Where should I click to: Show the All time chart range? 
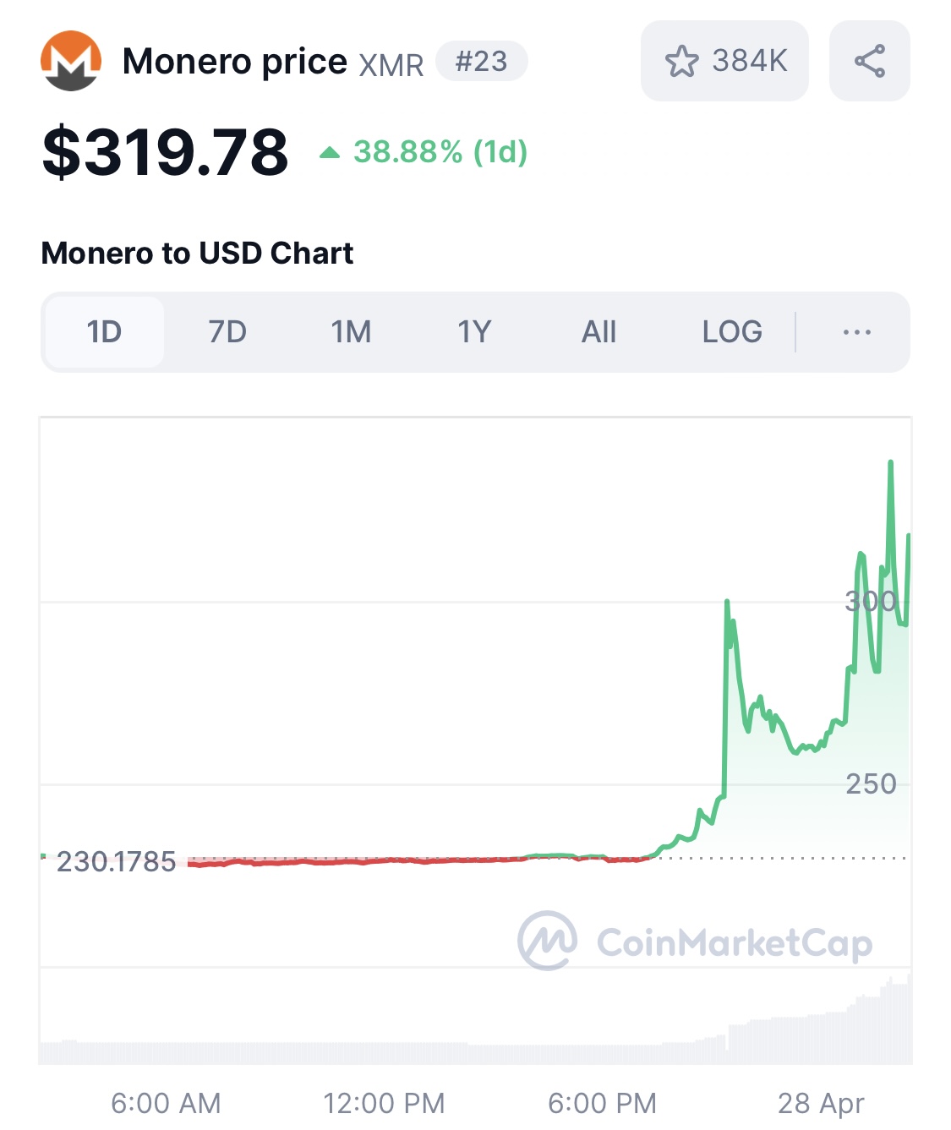point(598,332)
